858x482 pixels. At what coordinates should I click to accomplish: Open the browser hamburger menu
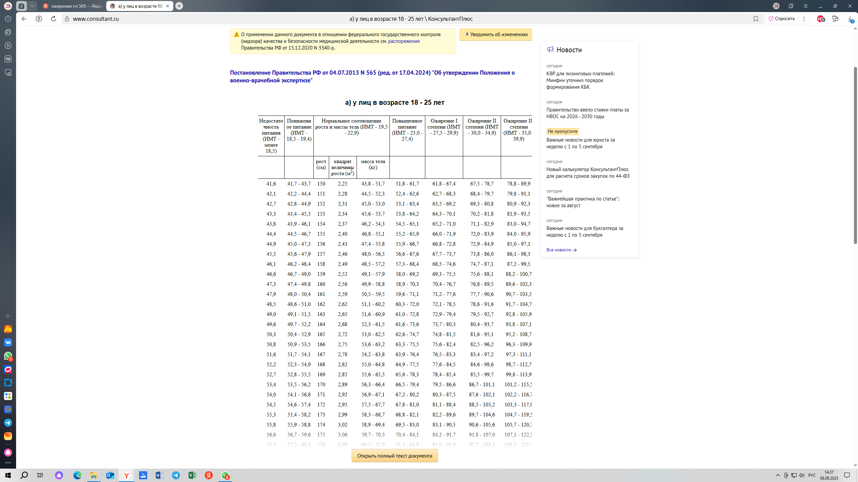tap(806, 6)
